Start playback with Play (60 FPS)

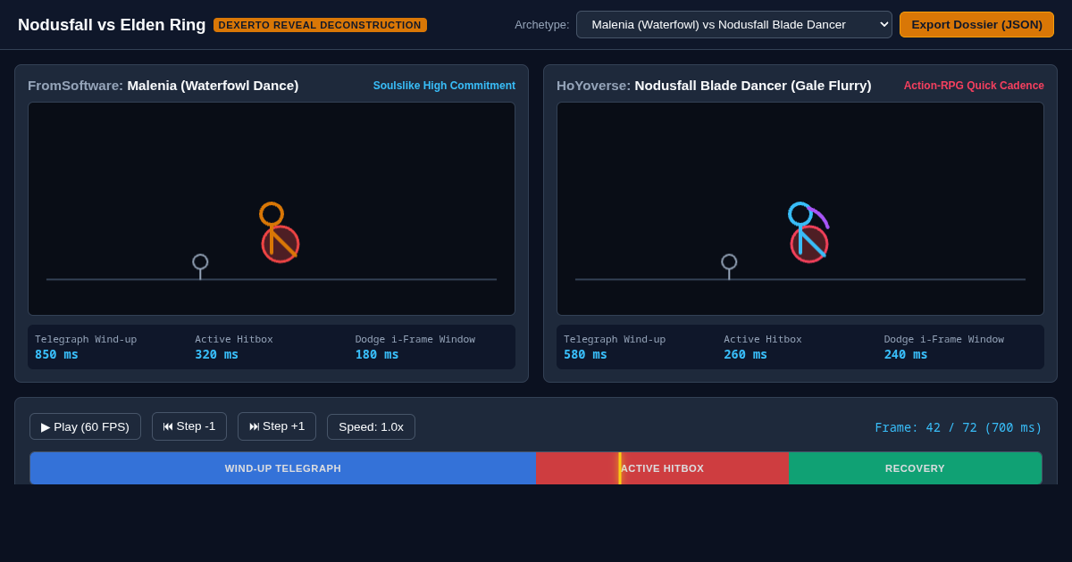85,426
